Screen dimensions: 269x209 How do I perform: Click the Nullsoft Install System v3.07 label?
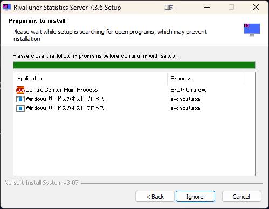click(42, 183)
